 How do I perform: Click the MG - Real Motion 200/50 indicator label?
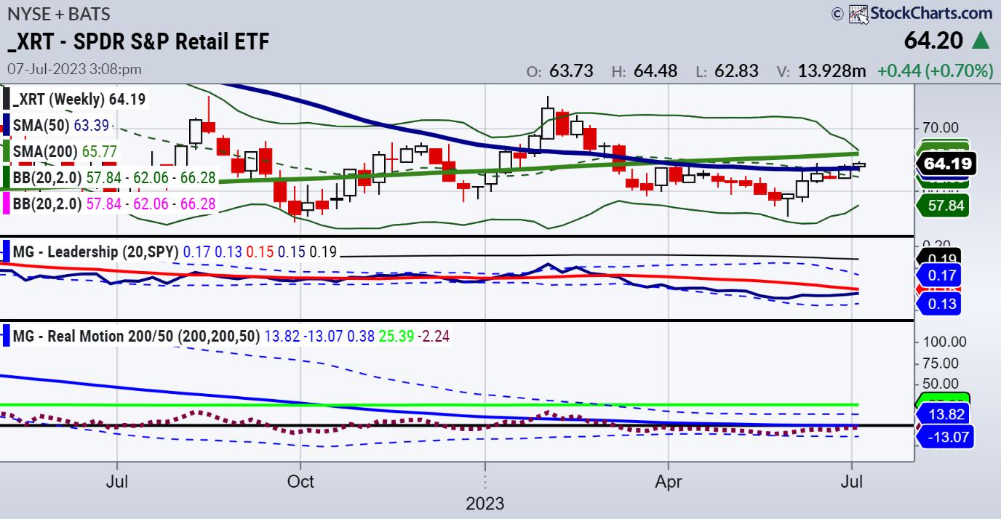(136, 336)
